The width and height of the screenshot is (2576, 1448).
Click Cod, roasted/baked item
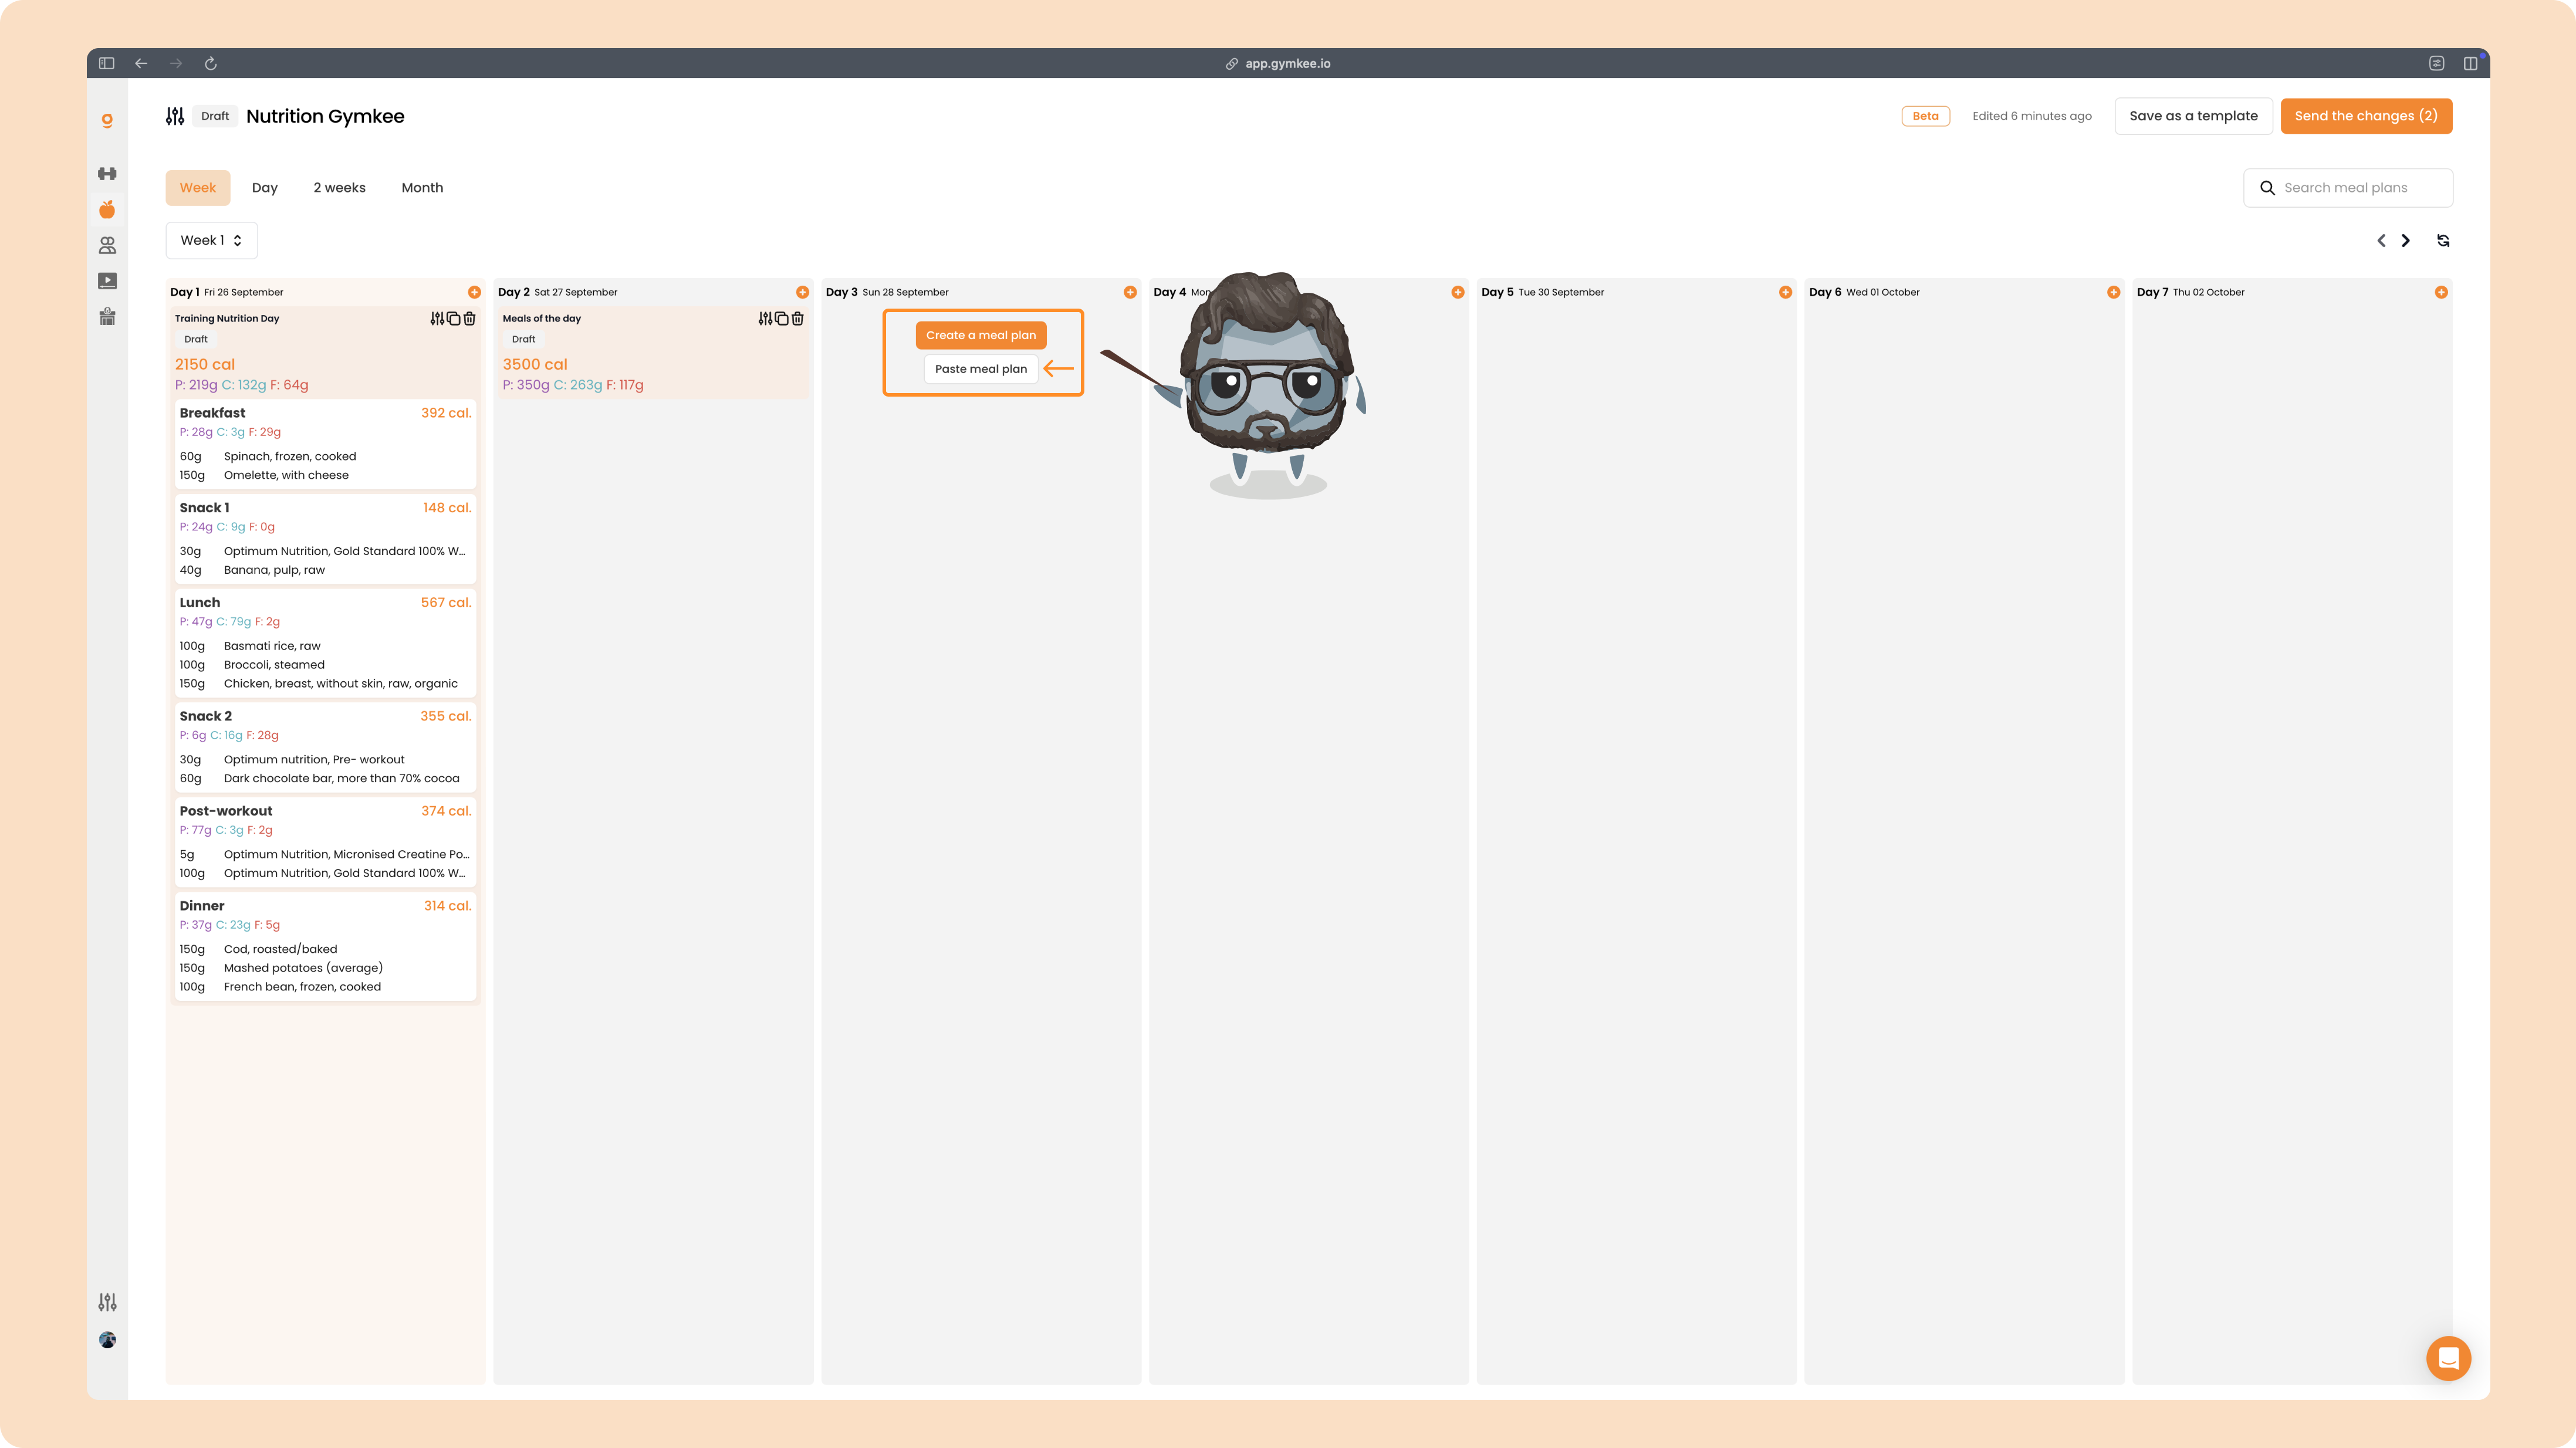coord(280,949)
